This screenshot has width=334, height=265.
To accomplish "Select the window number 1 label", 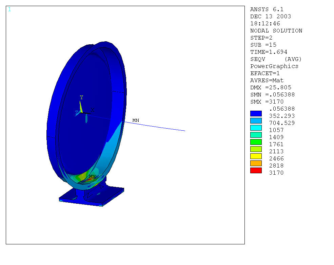I will 9,9.
